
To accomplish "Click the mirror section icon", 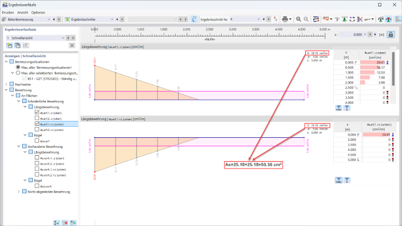I will (360, 19).
